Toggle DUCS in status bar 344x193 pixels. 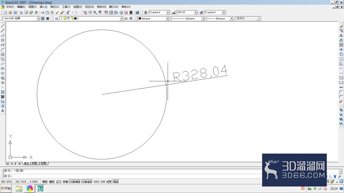pos(96,182)
